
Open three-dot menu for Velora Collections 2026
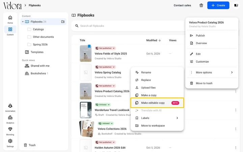click(236, 129)
